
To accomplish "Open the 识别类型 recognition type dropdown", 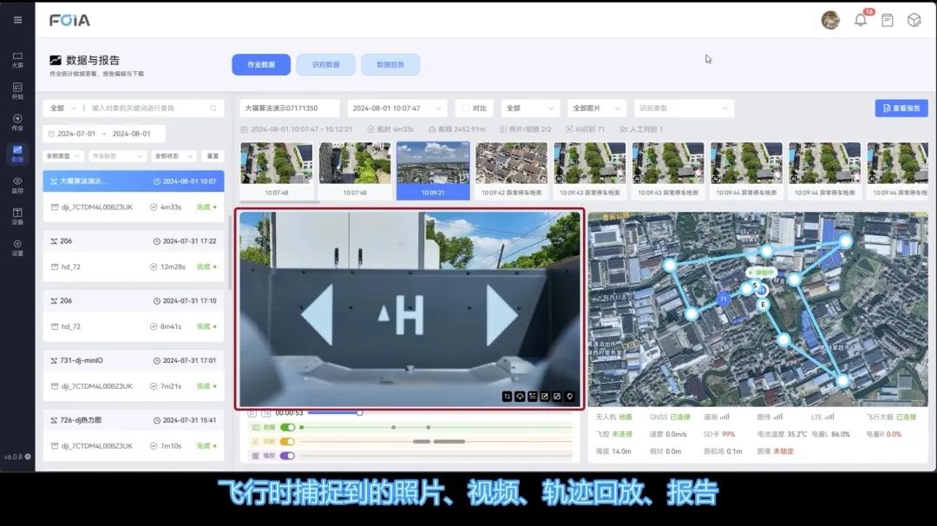I will coord(683,108).
